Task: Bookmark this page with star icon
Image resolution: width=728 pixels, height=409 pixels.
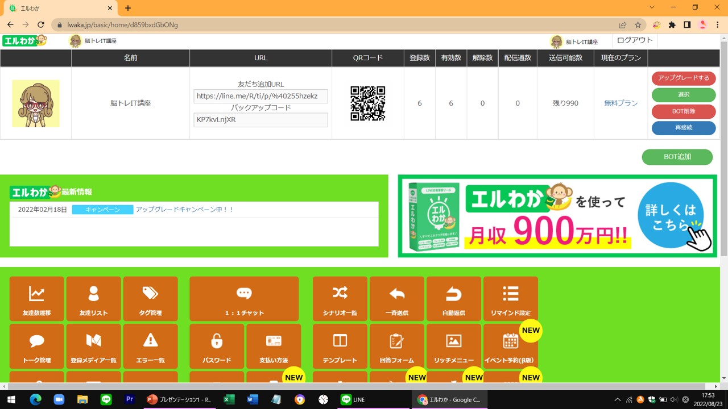Action: coord(638,25)
